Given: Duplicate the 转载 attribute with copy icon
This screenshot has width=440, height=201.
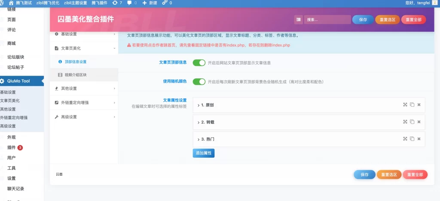Looking at the screenshot, I should click(412, 122).
